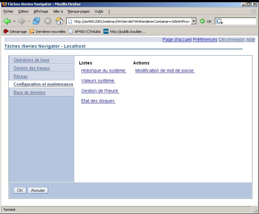This screenshot has width=259, height=214.
Task: Open the Google search engine selector icon
Action: (219, 21)
